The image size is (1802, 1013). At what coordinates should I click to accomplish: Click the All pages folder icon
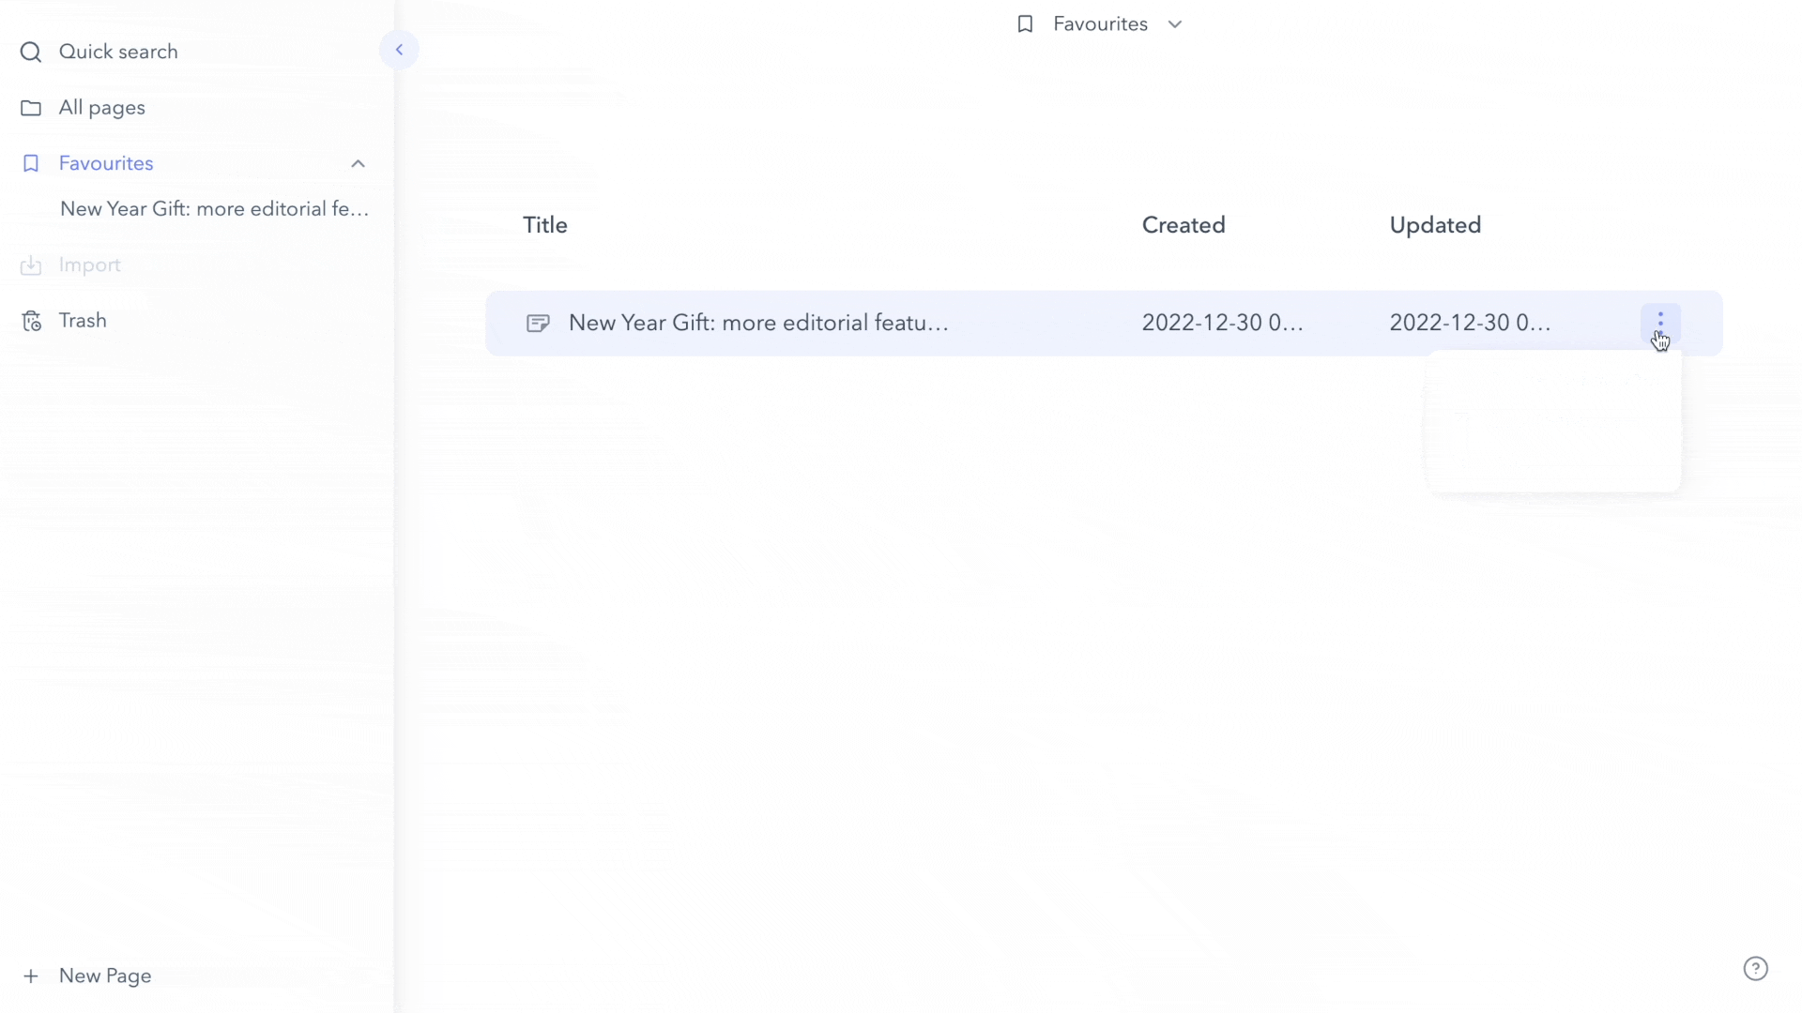(x=30, y=108)
